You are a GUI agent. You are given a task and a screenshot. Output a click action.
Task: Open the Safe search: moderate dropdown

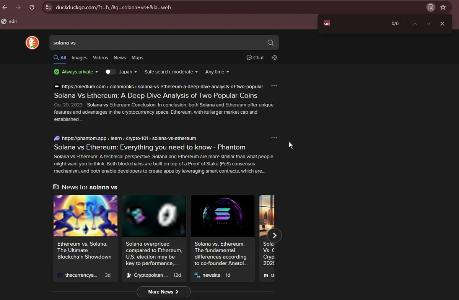[171, 72]
